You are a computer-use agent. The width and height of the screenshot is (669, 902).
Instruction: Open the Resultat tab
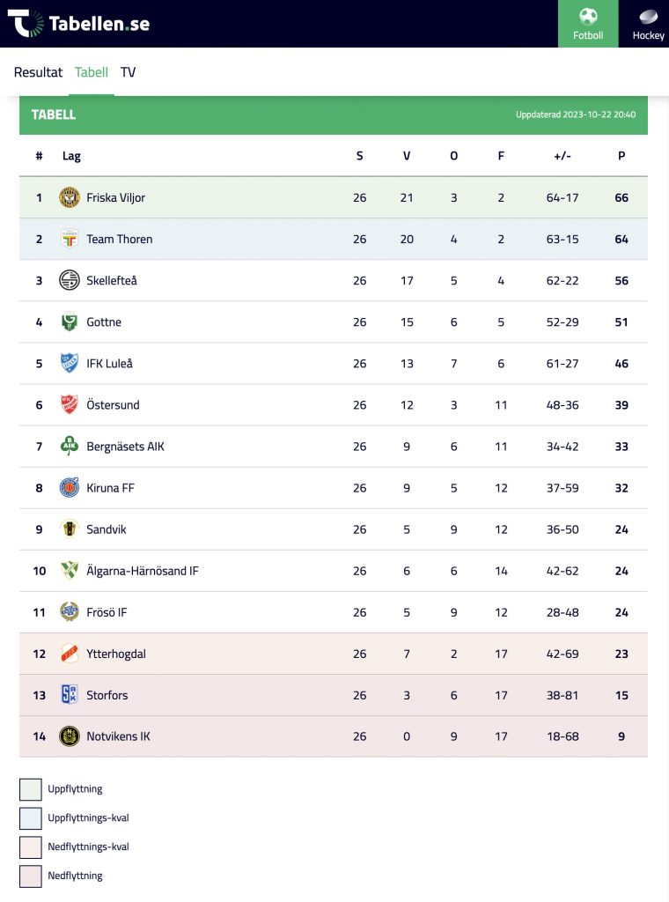tap(38, 72)
